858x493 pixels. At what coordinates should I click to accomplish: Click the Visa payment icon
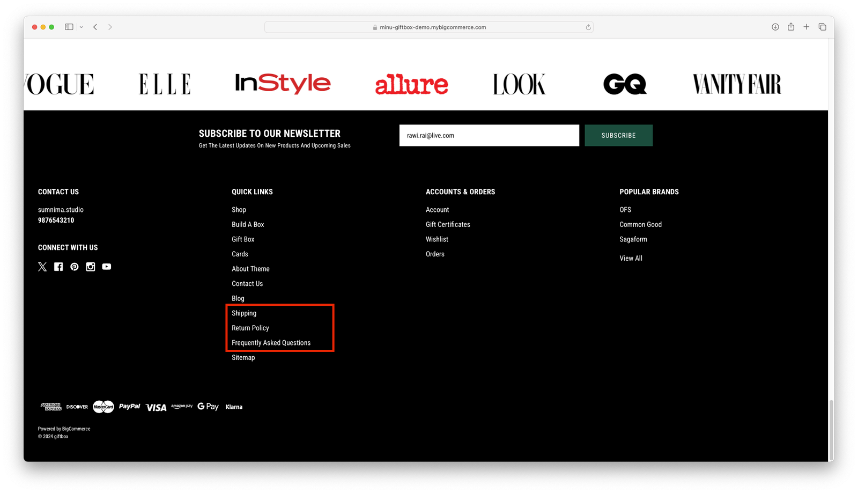156,408
